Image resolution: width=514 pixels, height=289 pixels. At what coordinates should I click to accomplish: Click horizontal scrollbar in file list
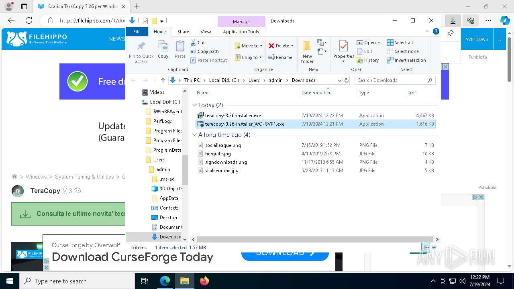click(314, 239)
